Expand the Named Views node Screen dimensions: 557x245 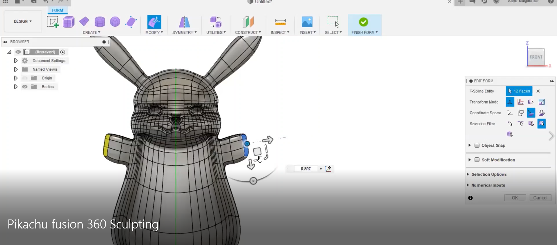(16, 69)
